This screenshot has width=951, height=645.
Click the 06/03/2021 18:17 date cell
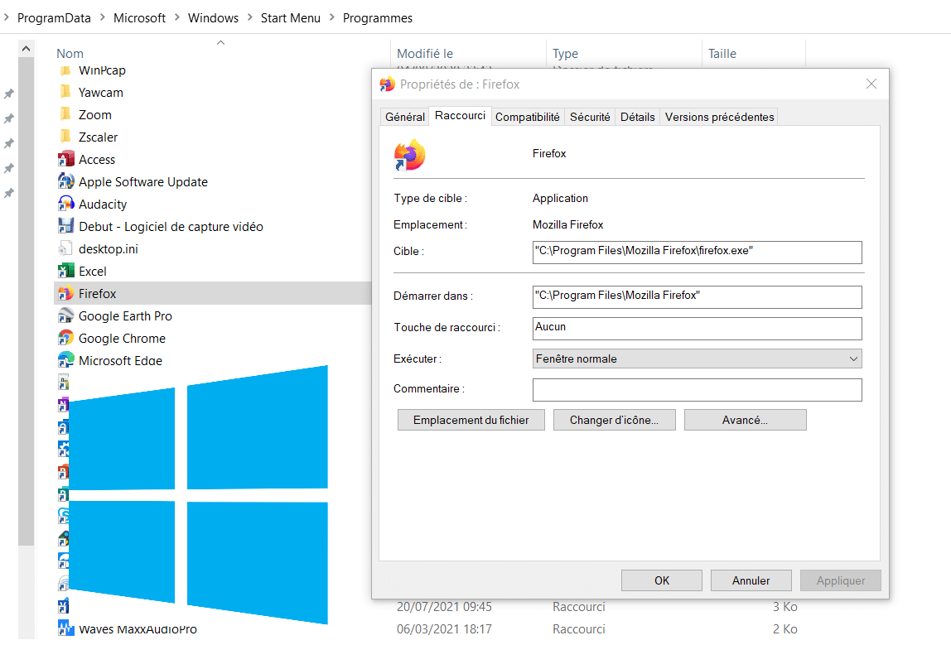444,628
